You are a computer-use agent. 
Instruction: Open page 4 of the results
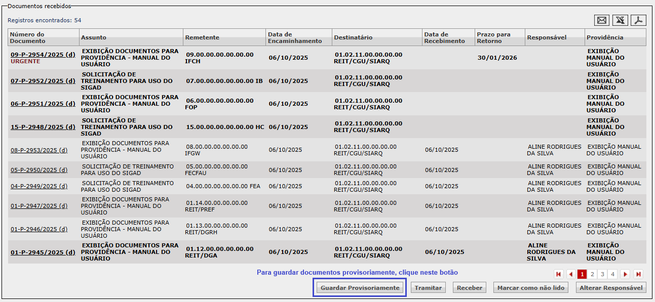click(x=612, y=274)
